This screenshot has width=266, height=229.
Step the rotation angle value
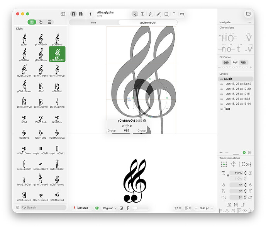[245, 185]
